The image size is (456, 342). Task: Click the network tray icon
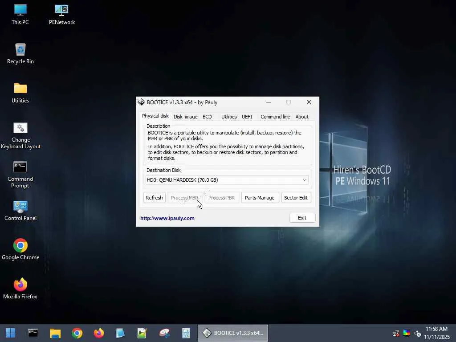click(396, 333)
